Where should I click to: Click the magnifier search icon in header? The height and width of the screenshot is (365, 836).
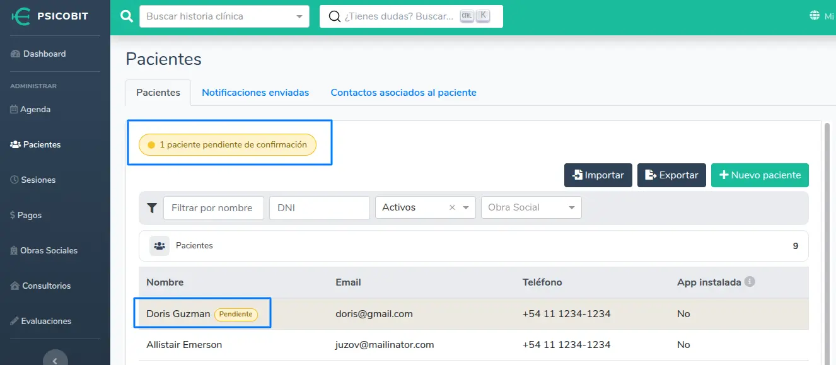point(127,16)
